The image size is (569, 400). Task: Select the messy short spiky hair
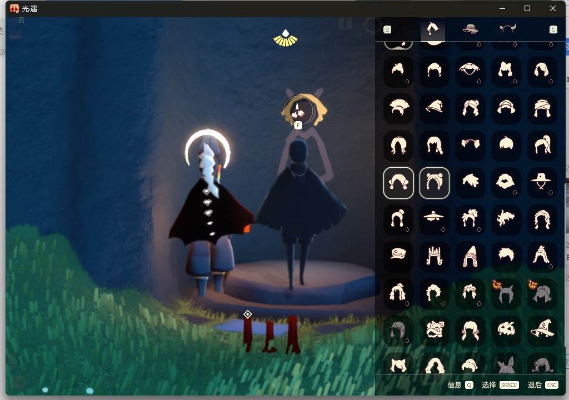(x=506, y=256)
